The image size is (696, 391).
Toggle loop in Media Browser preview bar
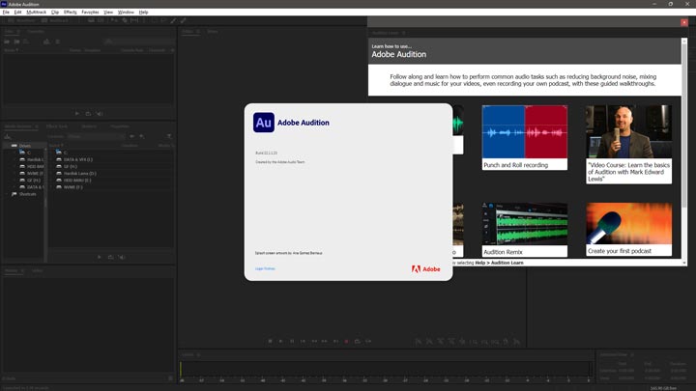tap(110, 257)
